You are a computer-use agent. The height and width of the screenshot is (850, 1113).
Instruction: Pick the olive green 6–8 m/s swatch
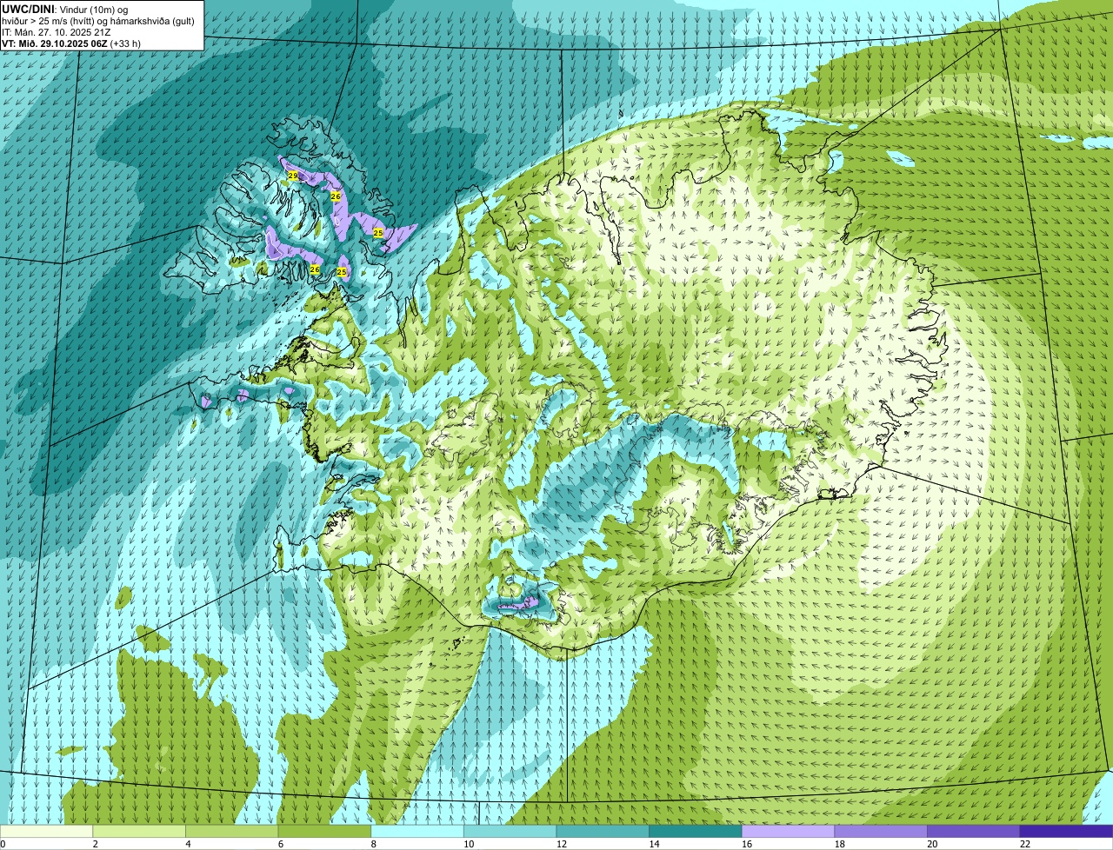[x=324, y=831]
